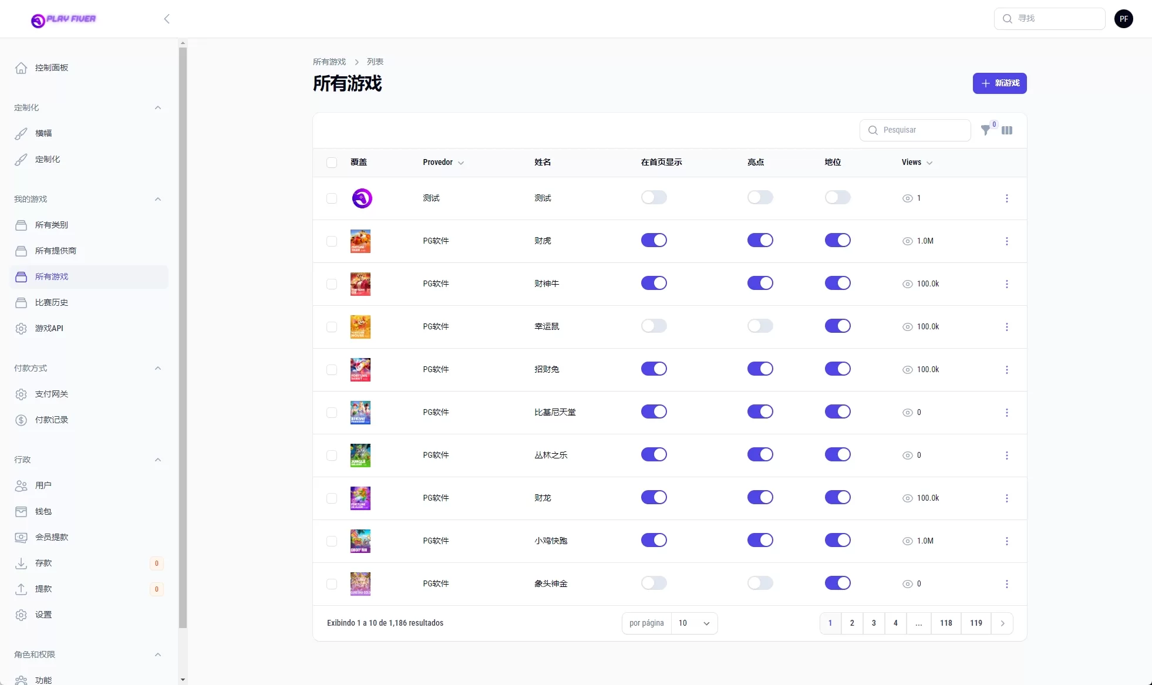1152x685 pixels.
Task: Collapse the 行政 sidebar section
Action: 158,460
